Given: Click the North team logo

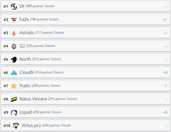Looking at the screenshot, I should (14, 59).
